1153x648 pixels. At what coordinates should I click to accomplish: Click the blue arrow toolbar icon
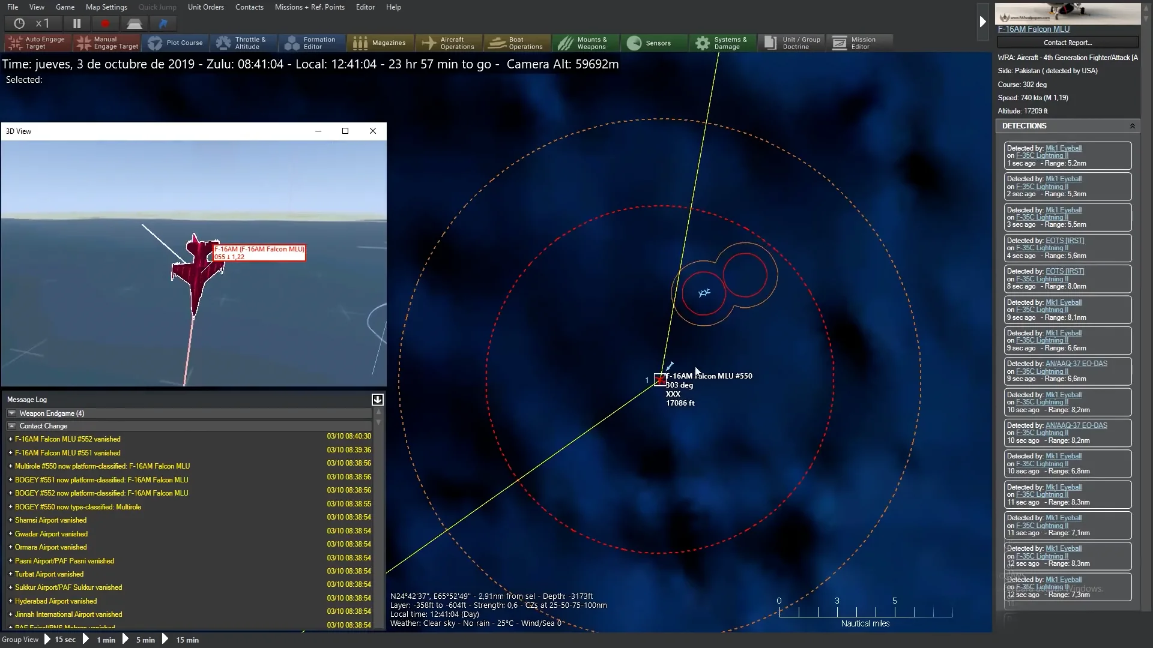[x=163, y=23]
